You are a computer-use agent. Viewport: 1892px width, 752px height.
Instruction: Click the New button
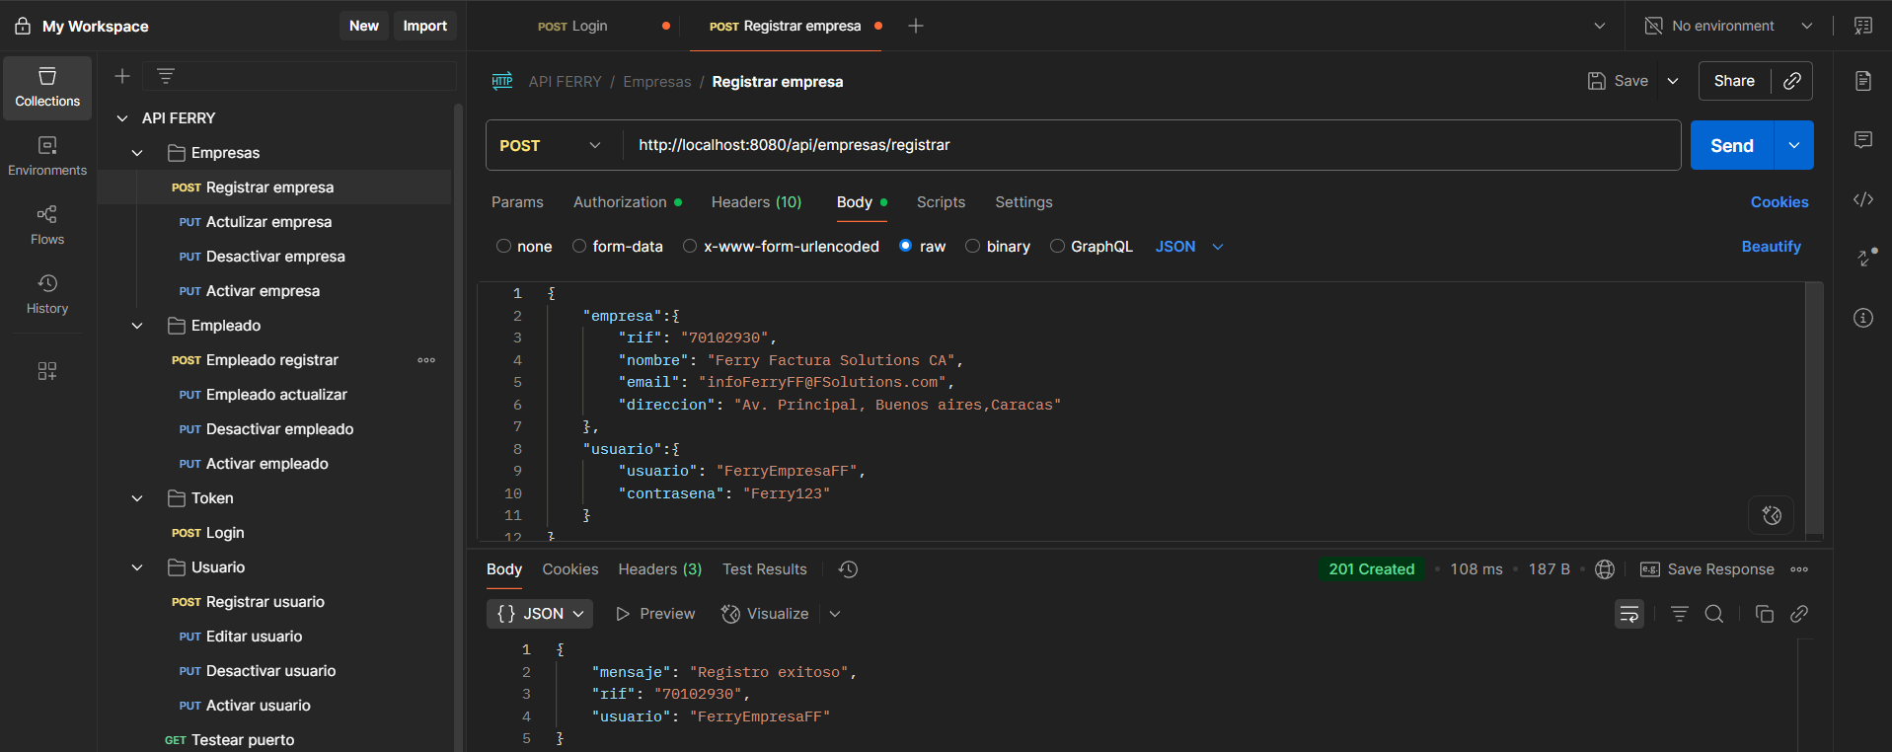tap(363, 26)
